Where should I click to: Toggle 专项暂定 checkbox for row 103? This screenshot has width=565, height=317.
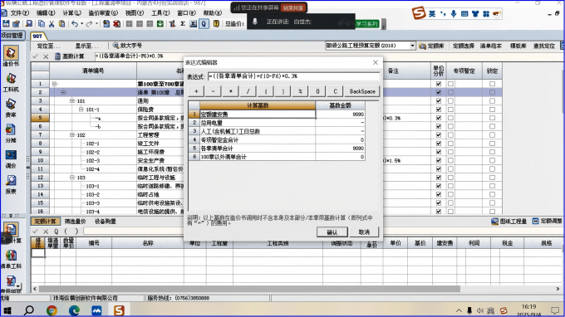(x=451, y=178)
